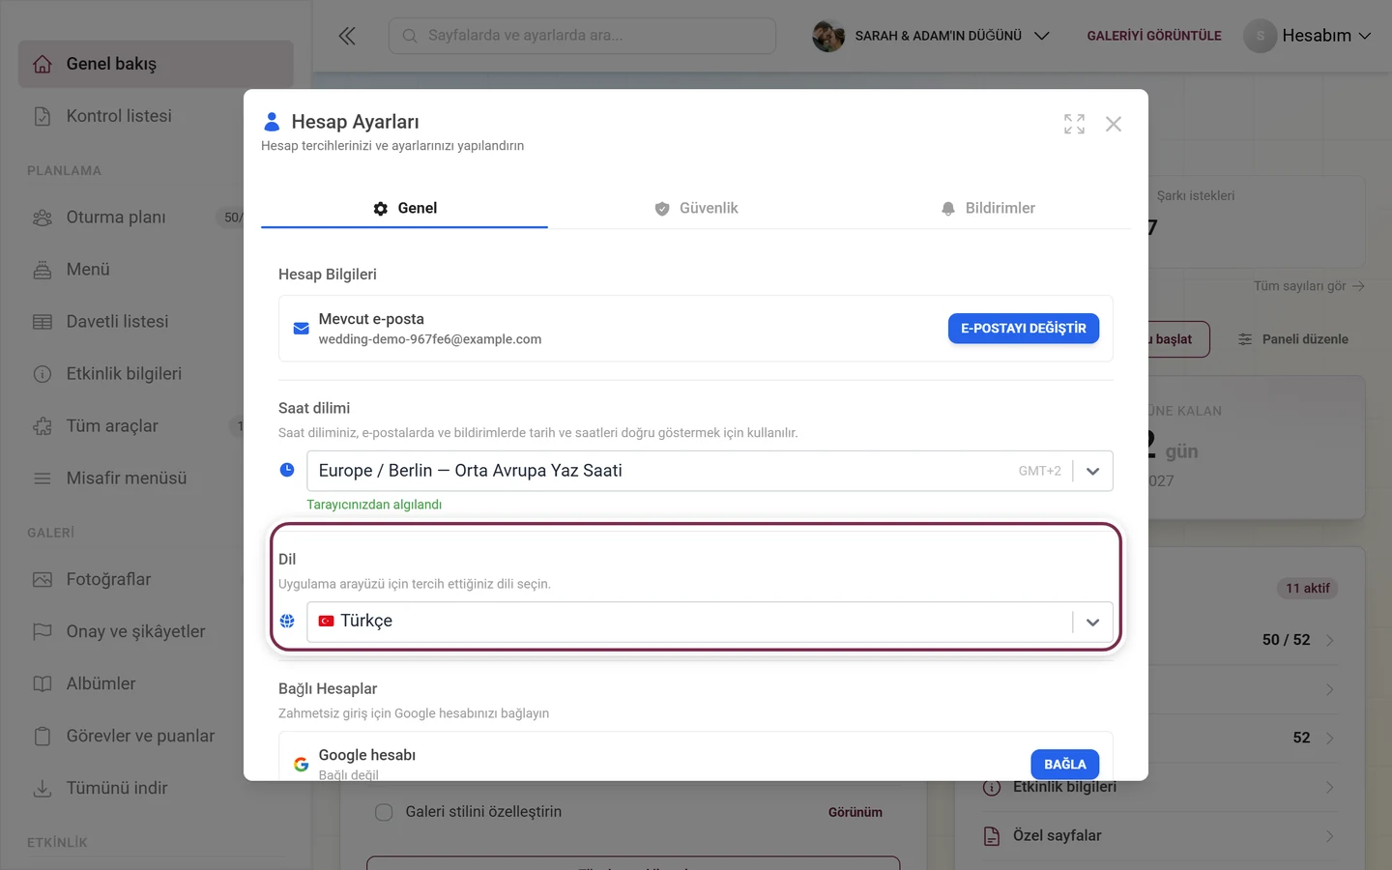Expand the Sarah & Adam'ın Düğünü event selector

point(931,36)
